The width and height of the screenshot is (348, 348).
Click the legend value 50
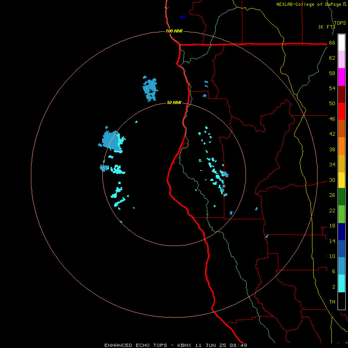click(332, 103)
